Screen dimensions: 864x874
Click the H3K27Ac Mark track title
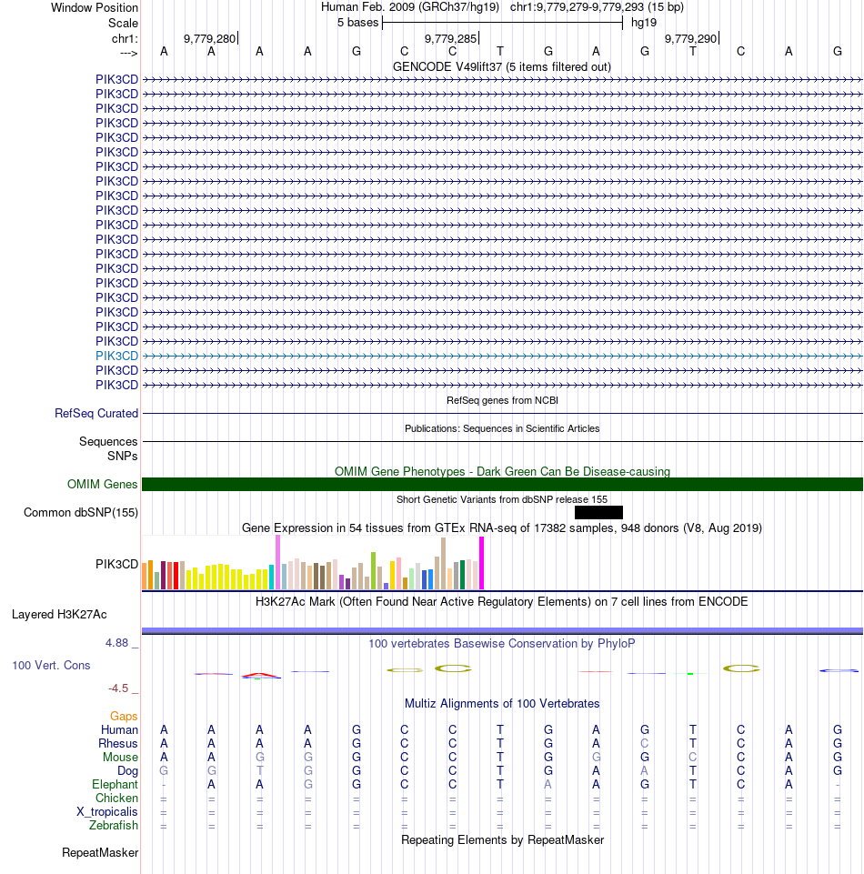[x=502, y=601]
